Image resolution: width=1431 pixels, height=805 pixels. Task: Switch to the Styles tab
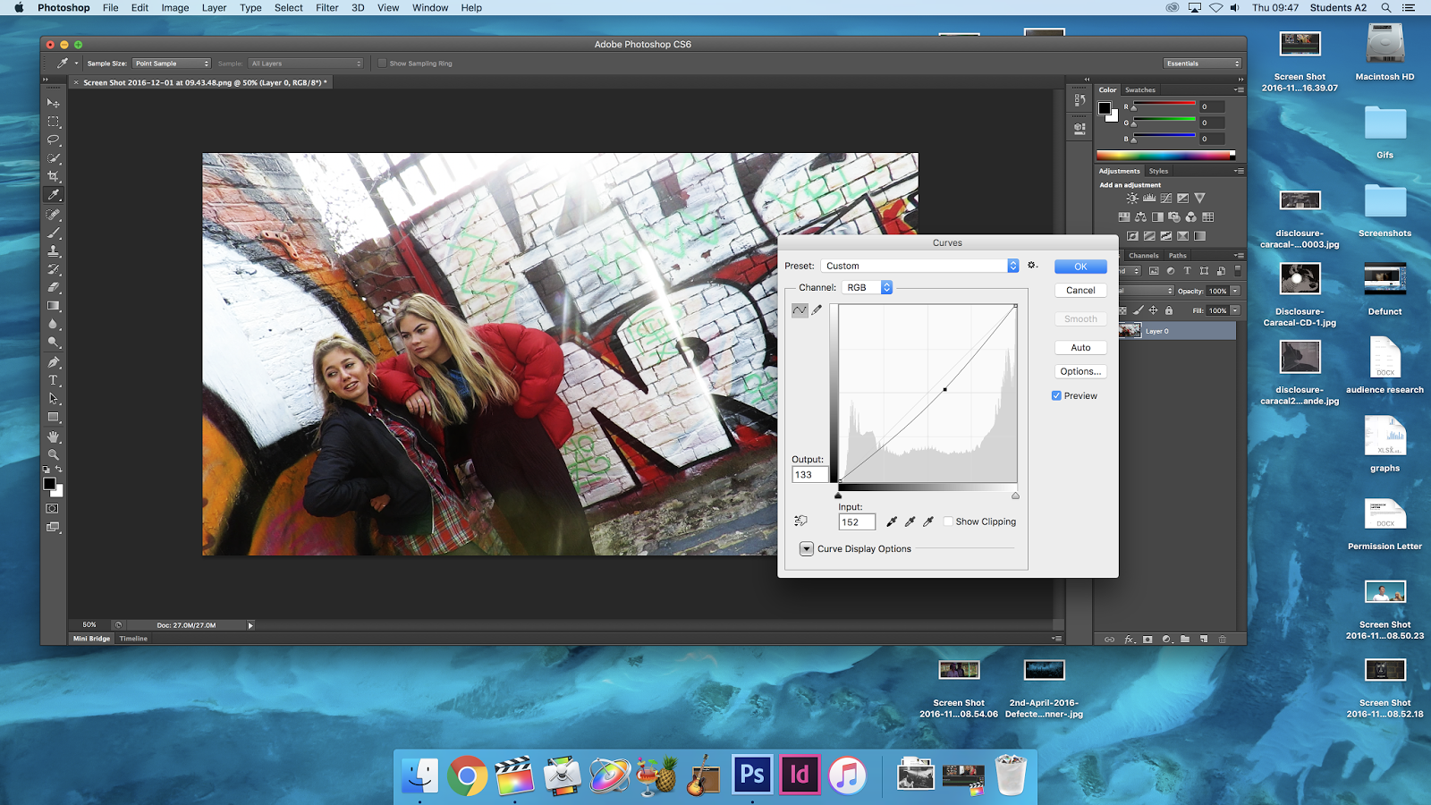[1159, 171]
